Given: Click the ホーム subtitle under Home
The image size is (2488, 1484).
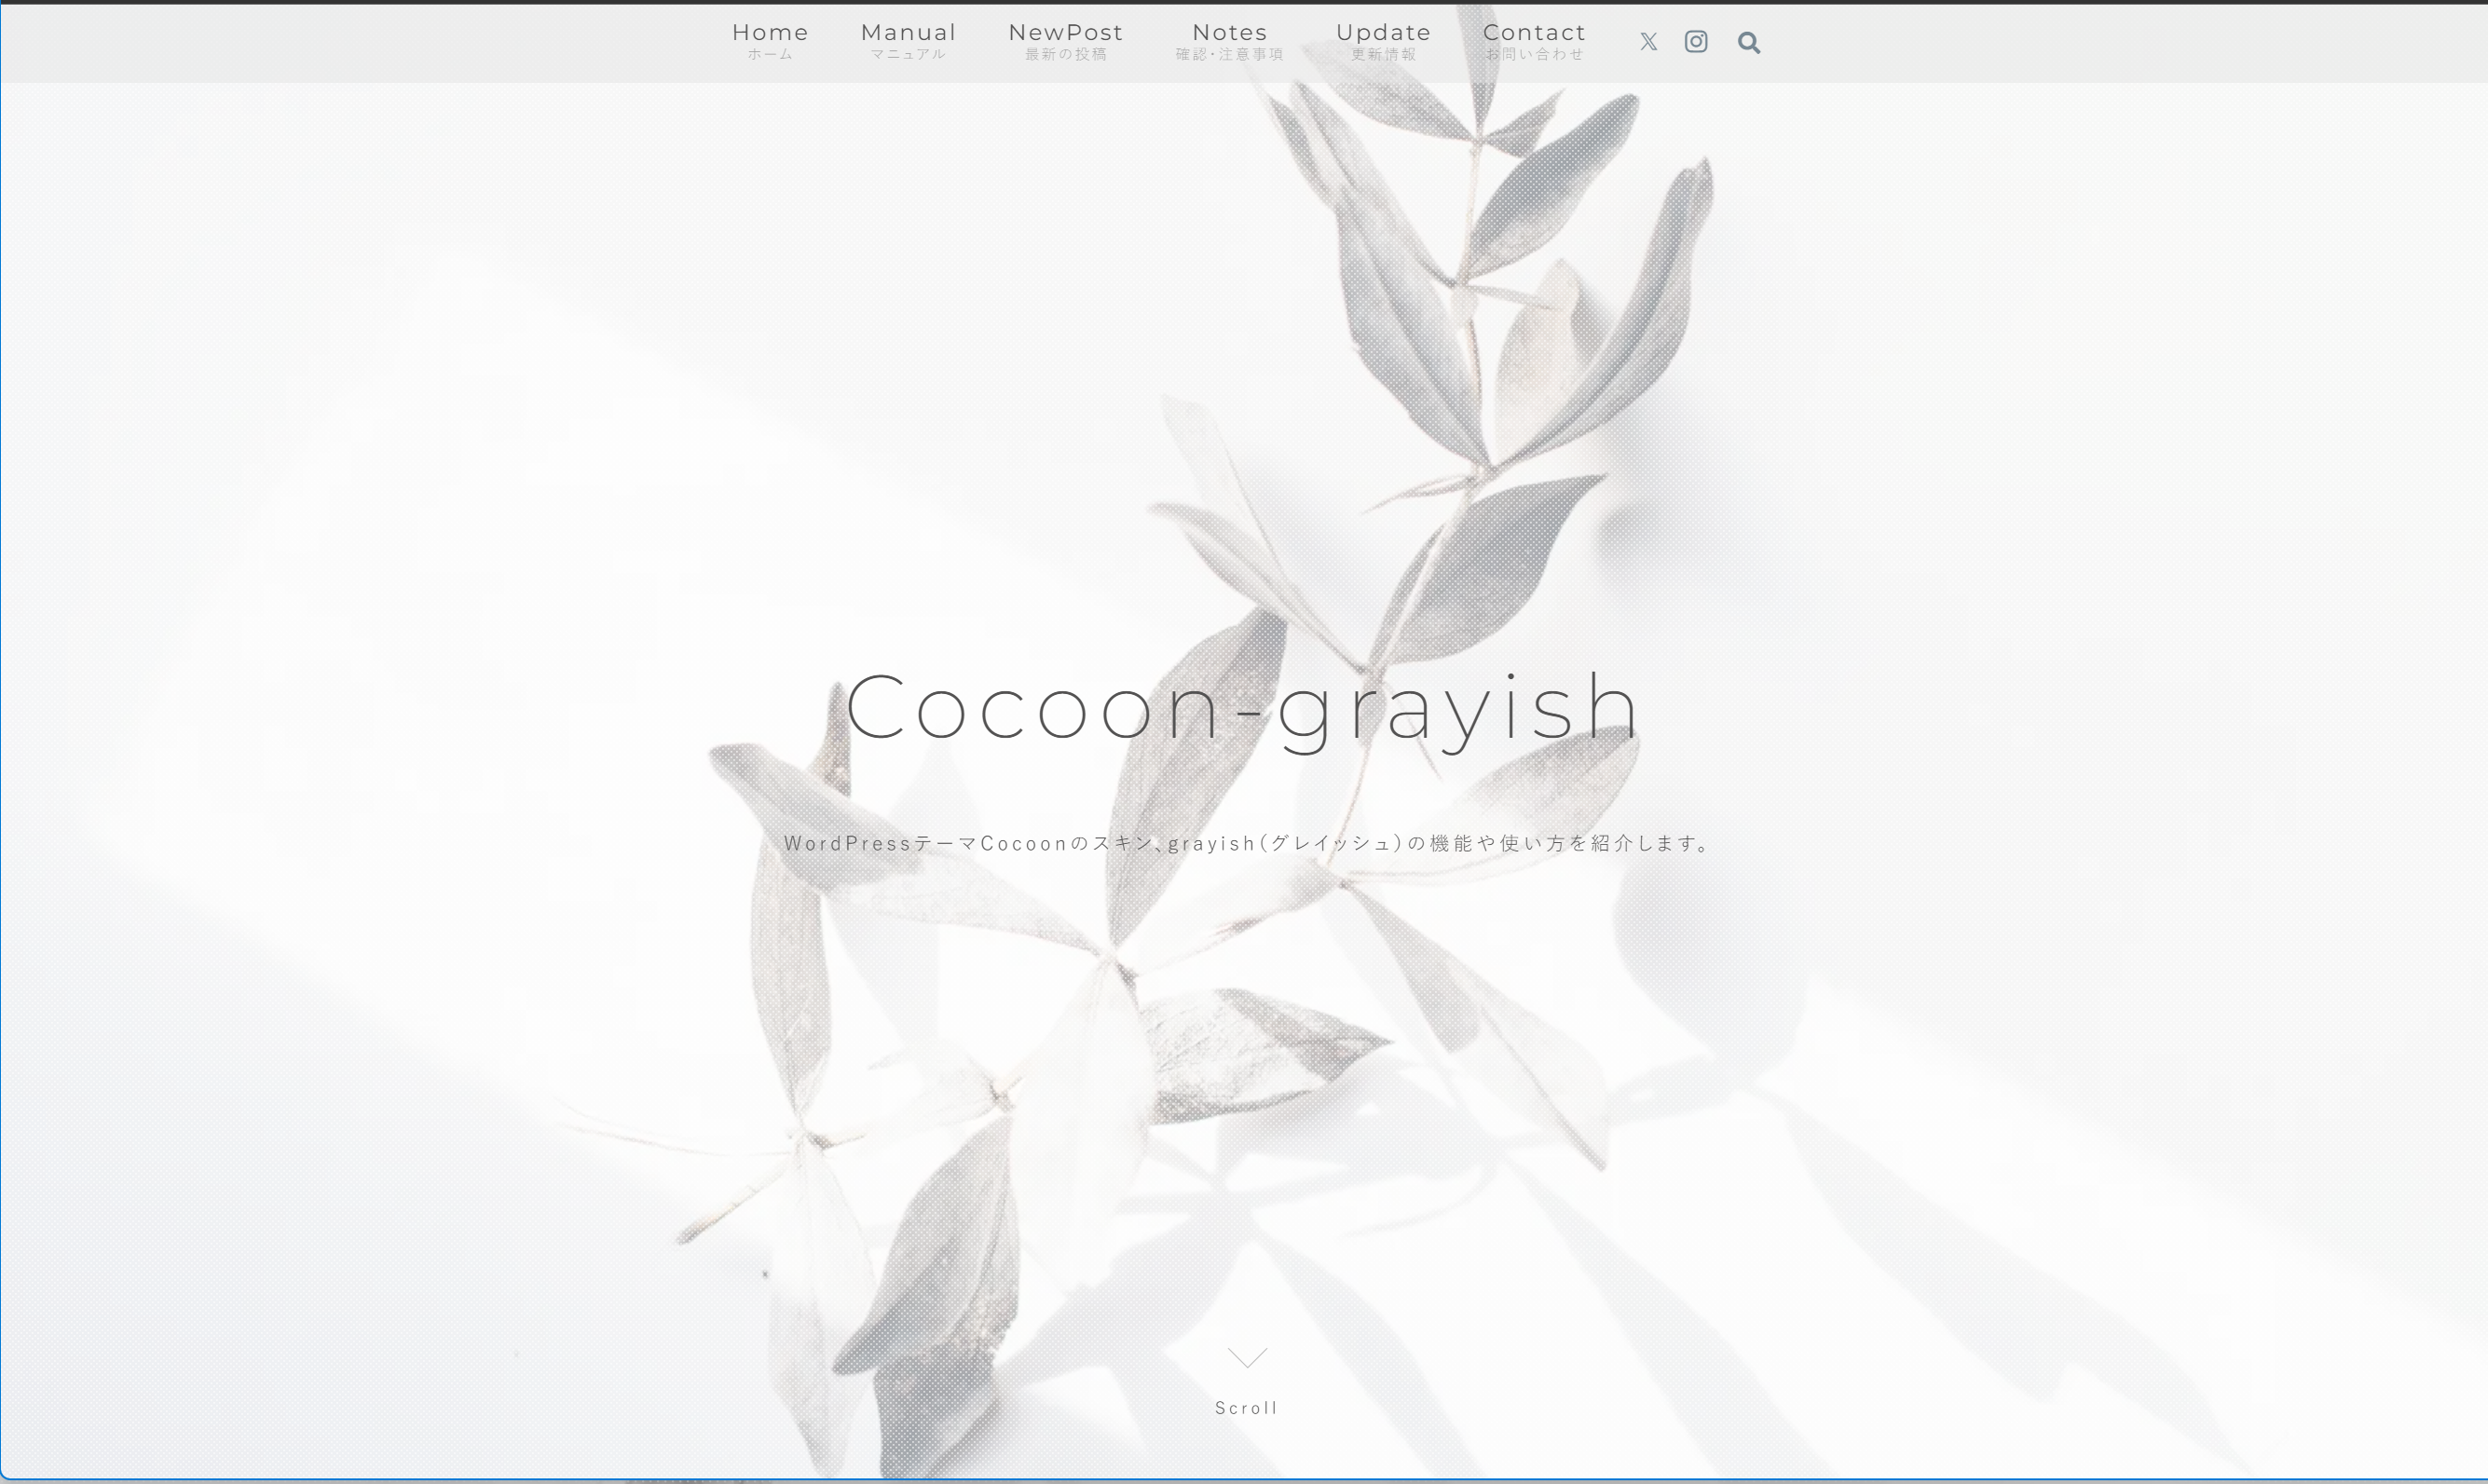Looking at the screenshot, I should (770, 55).
